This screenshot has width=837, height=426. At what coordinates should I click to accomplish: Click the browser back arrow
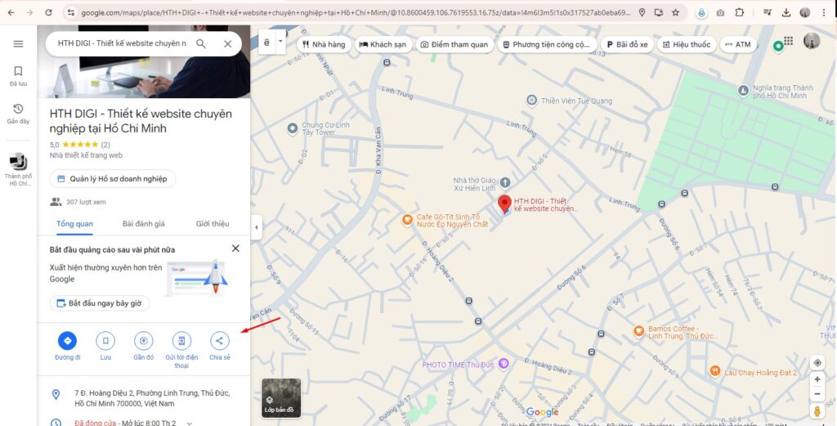point(11,12)
